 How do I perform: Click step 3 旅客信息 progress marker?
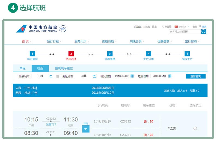[x=110, y=54]
